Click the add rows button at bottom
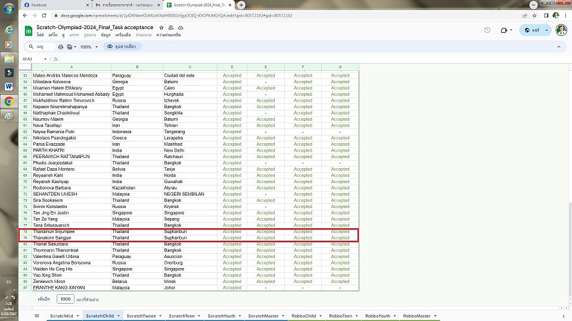This screenshot has height=321, width=572. point(43,299)
